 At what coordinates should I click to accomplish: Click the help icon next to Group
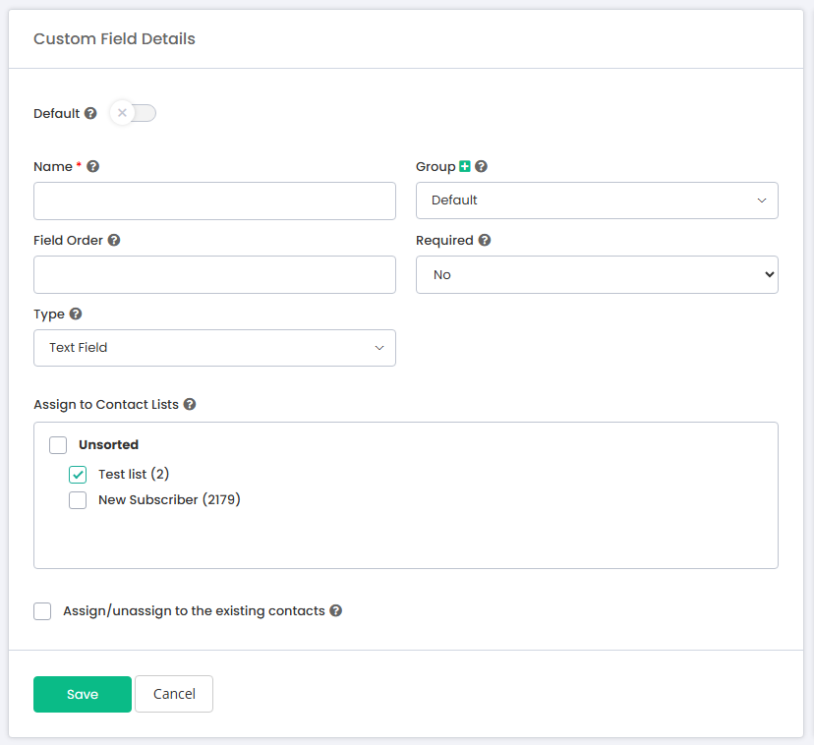pyautogui.click(x=482, y=167)
